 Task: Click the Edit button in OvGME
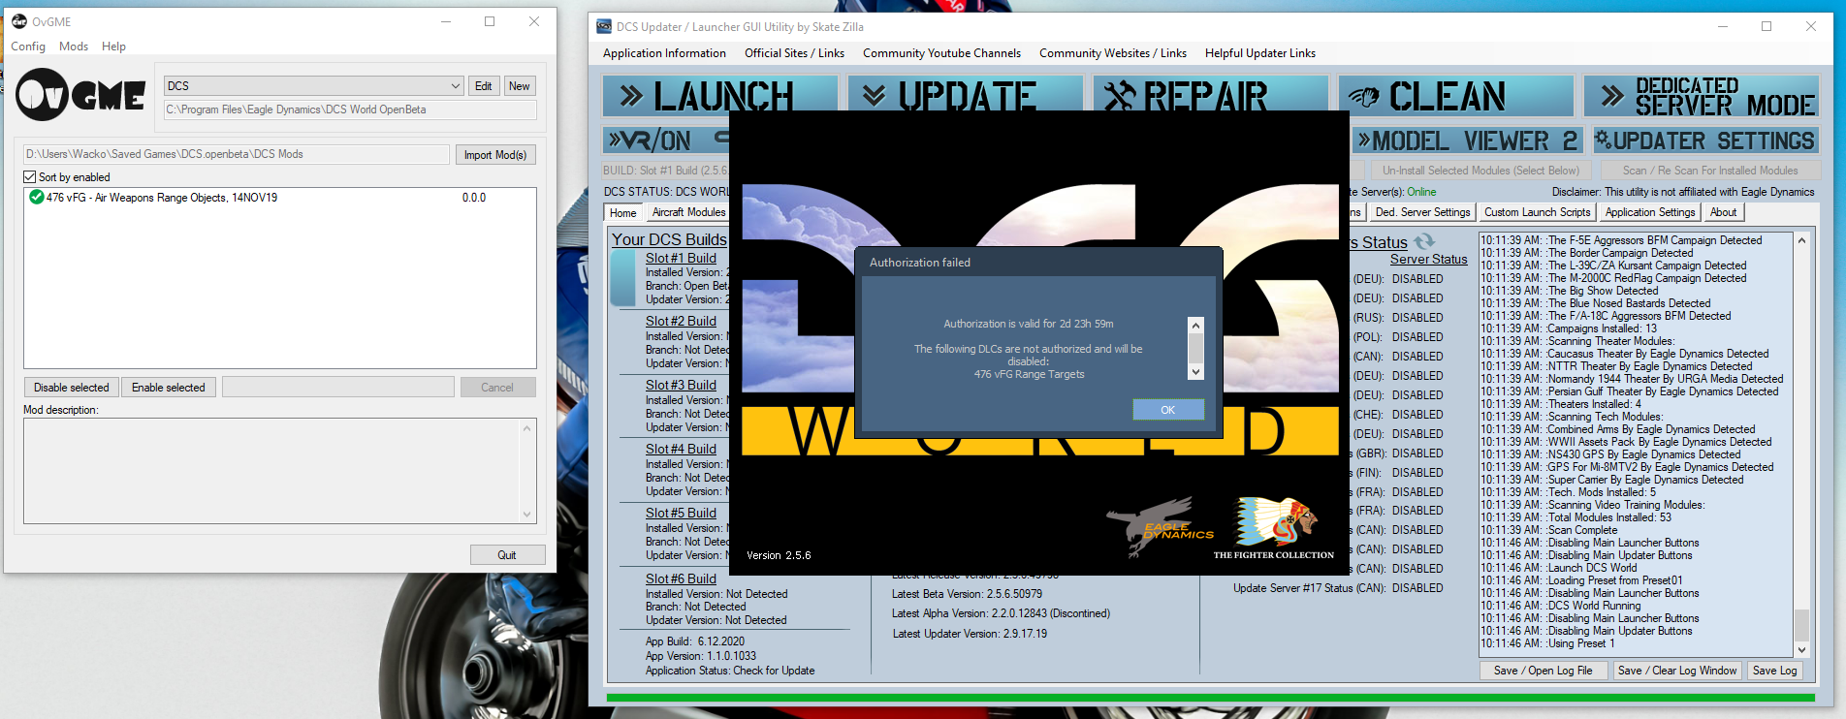(x=483, y=86)
